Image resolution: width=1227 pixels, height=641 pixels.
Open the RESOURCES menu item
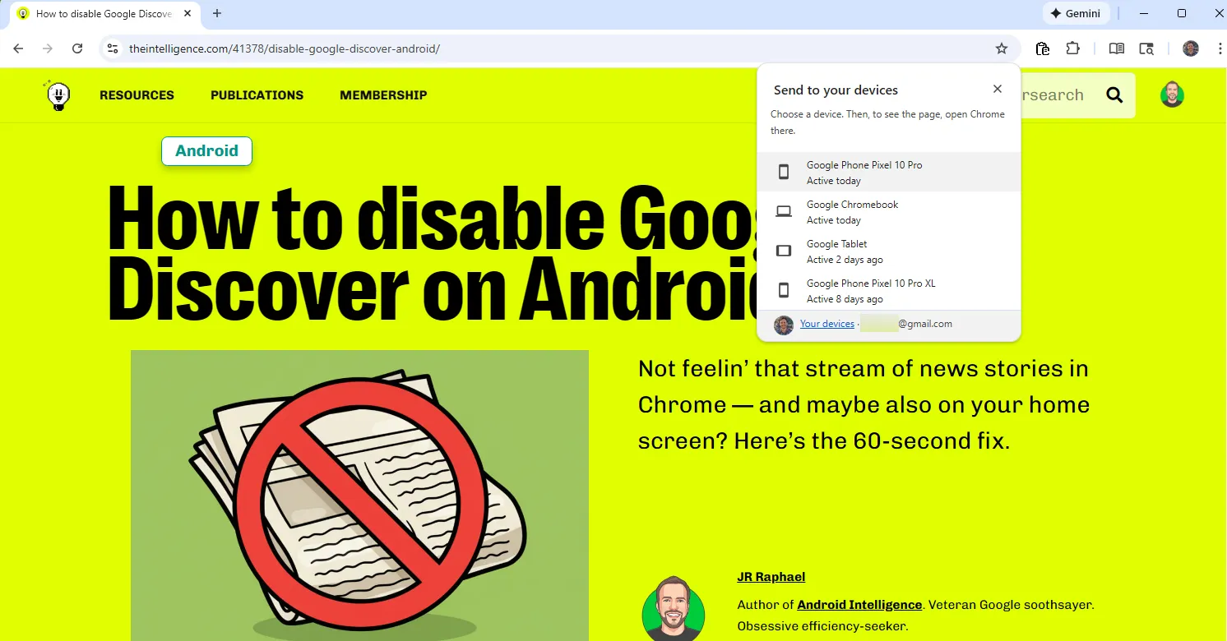pyautogui.click(x=137, y=95)
